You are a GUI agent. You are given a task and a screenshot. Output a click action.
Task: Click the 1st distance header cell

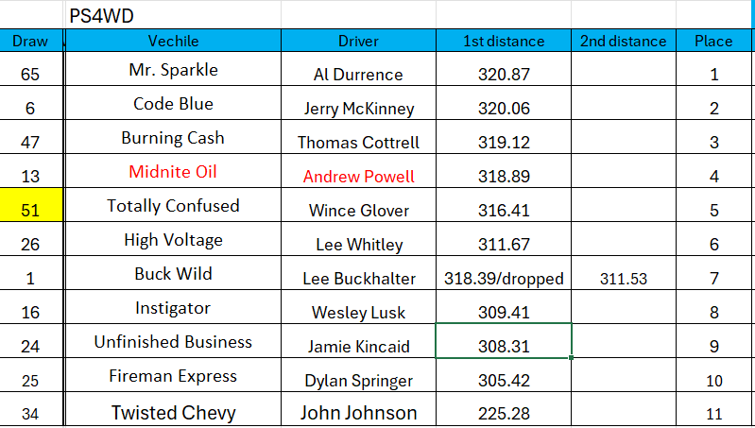[x=503, y=41]
